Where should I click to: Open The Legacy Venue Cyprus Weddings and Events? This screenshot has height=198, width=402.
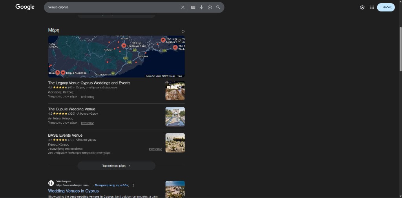coord(89,83)
